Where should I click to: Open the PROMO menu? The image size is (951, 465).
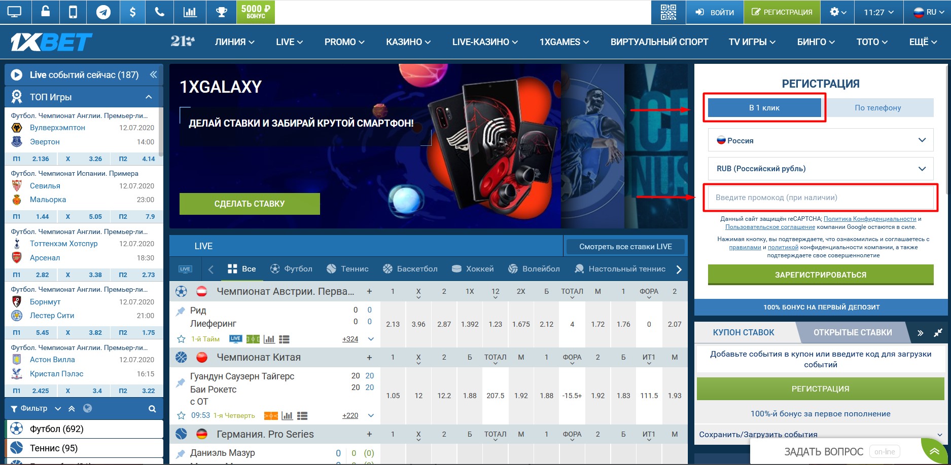344,42
